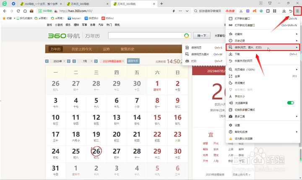Switch to the 360导航_一个主页 browser tab
This screenshot has height=180, width=302.
41,4
